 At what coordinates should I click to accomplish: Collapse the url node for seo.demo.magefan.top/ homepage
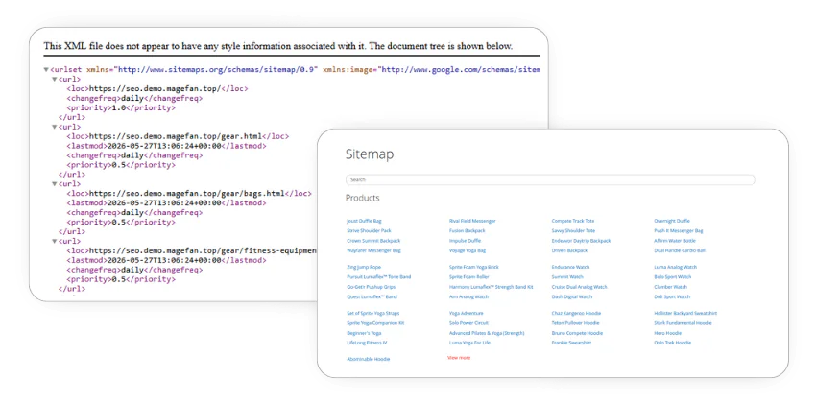point(54,79)
